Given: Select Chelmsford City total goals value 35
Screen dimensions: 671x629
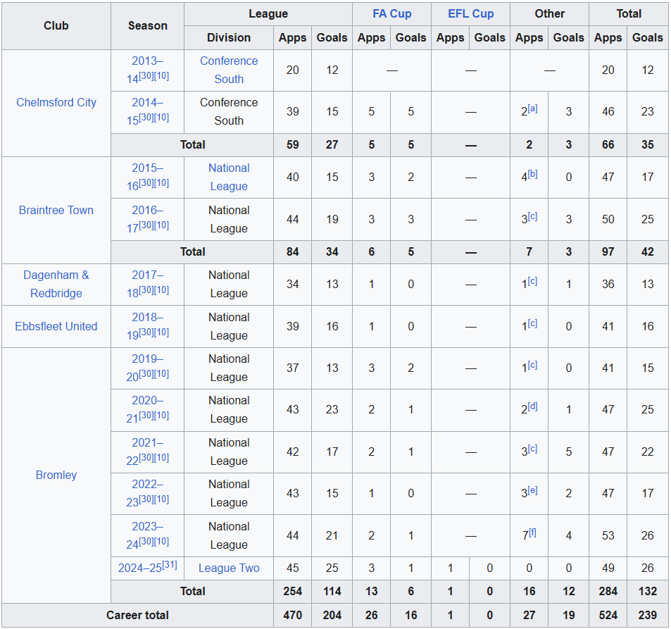Looking at the screenshot, I should click(648, 144).
